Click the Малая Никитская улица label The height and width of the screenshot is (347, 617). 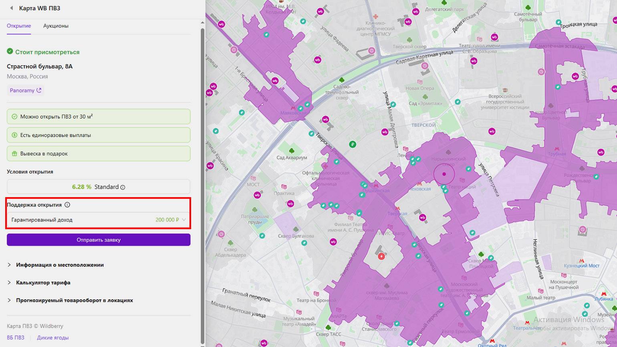[238, 309]
